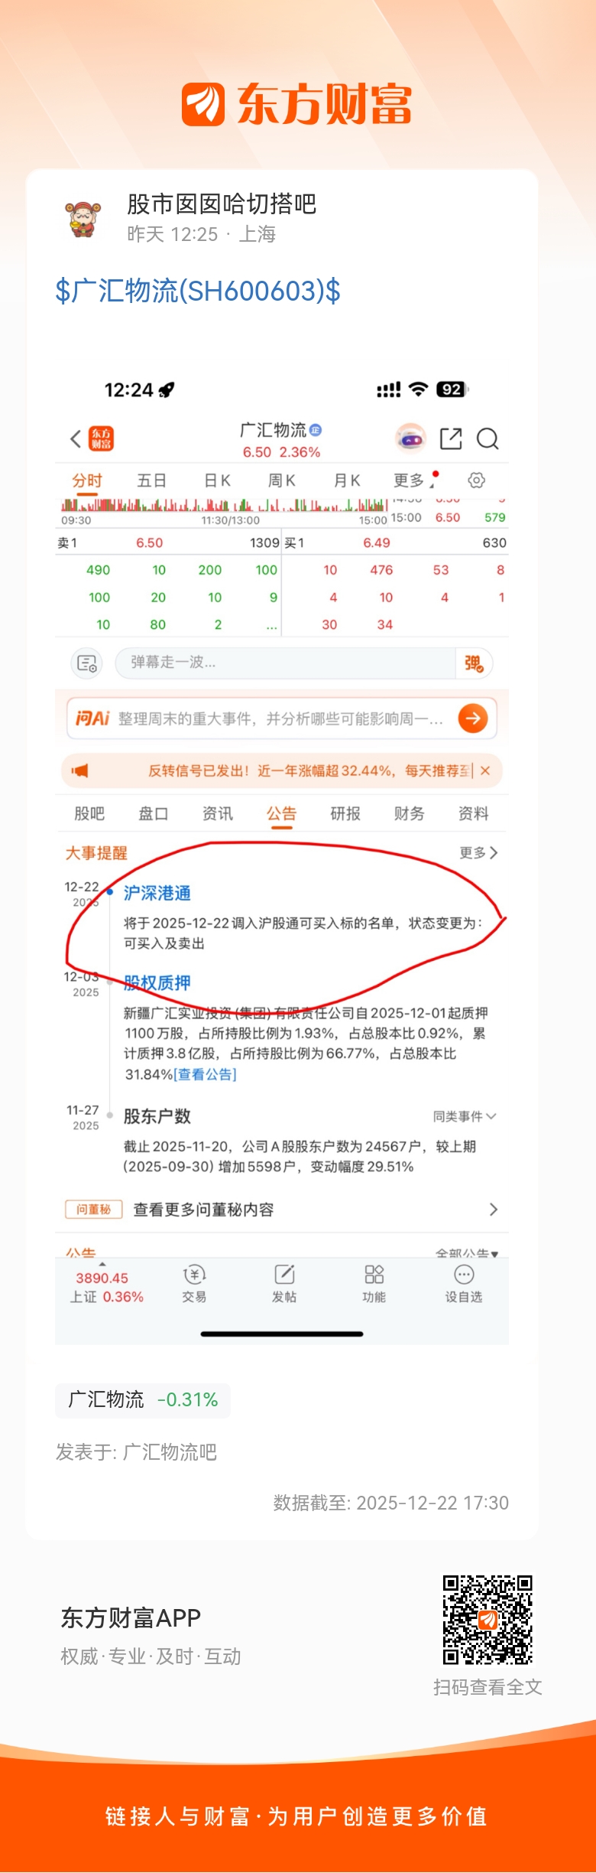The image size is (596, 1873).
Task: Open chart settings gear icon
Action: pyautogui.click(x=476, y=480)
